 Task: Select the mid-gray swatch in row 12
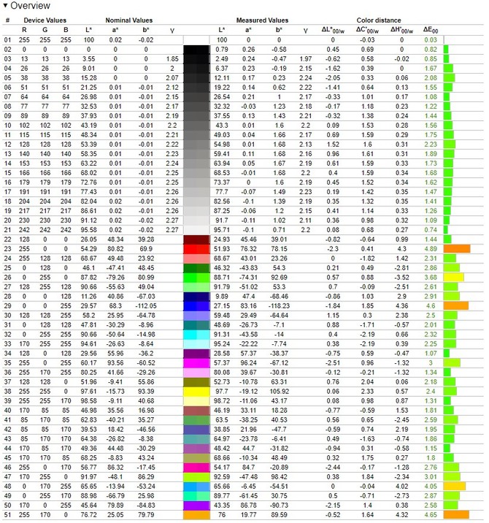click(x=196, y=144)
